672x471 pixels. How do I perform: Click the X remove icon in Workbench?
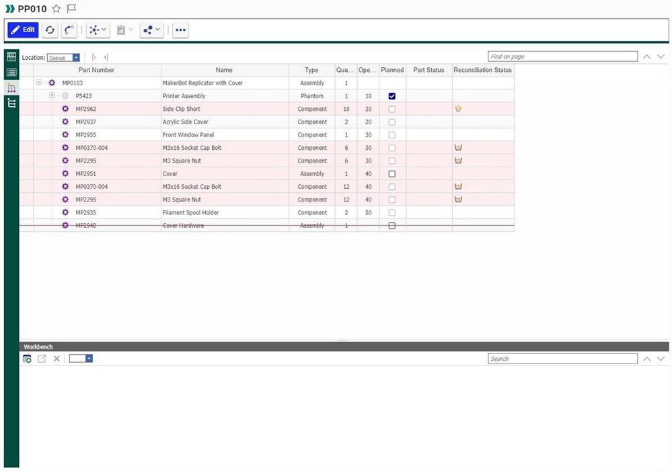tap(57, 359)
